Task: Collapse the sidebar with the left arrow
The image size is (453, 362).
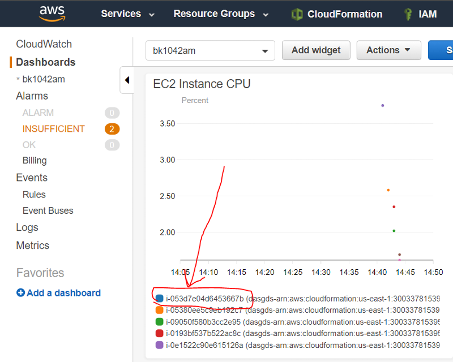Action: [x=127, y=80]
